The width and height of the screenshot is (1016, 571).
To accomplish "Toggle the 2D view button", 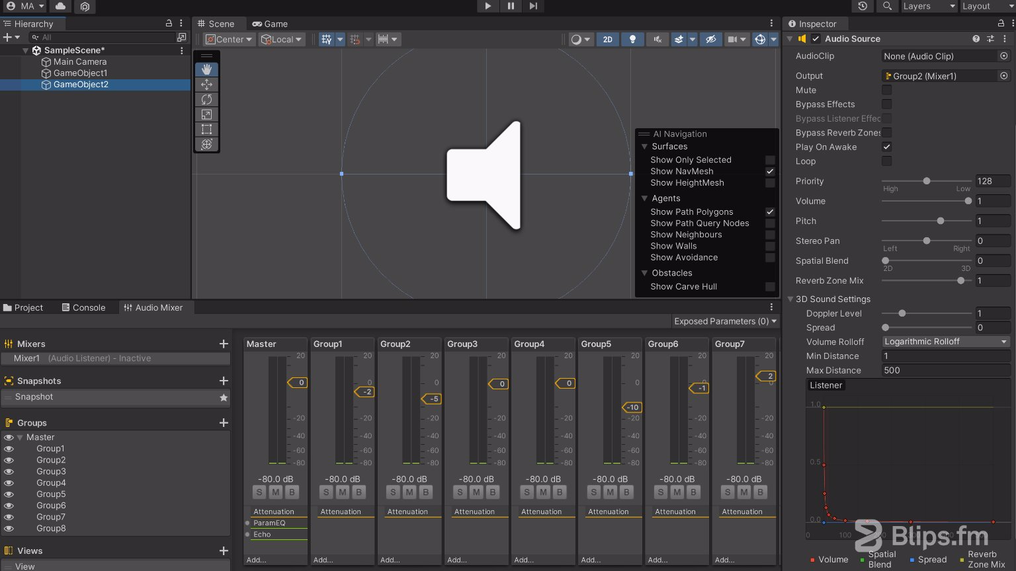I will point(607,40).
